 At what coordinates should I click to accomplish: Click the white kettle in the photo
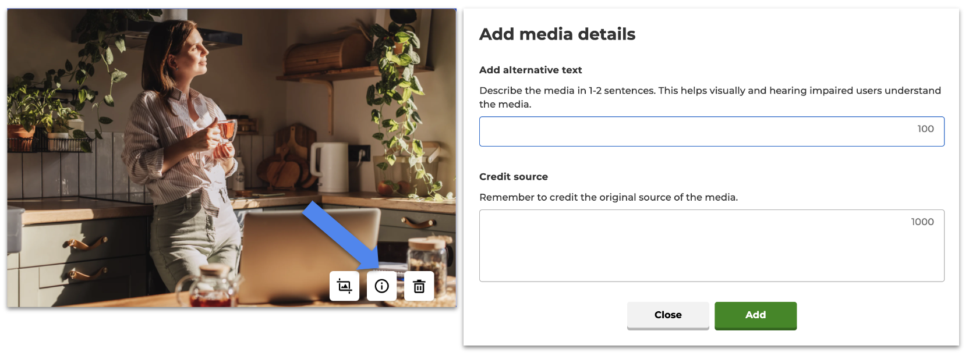[x=330, y=166]
